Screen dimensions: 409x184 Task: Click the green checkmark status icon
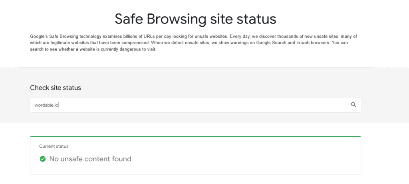click(42, 159)
